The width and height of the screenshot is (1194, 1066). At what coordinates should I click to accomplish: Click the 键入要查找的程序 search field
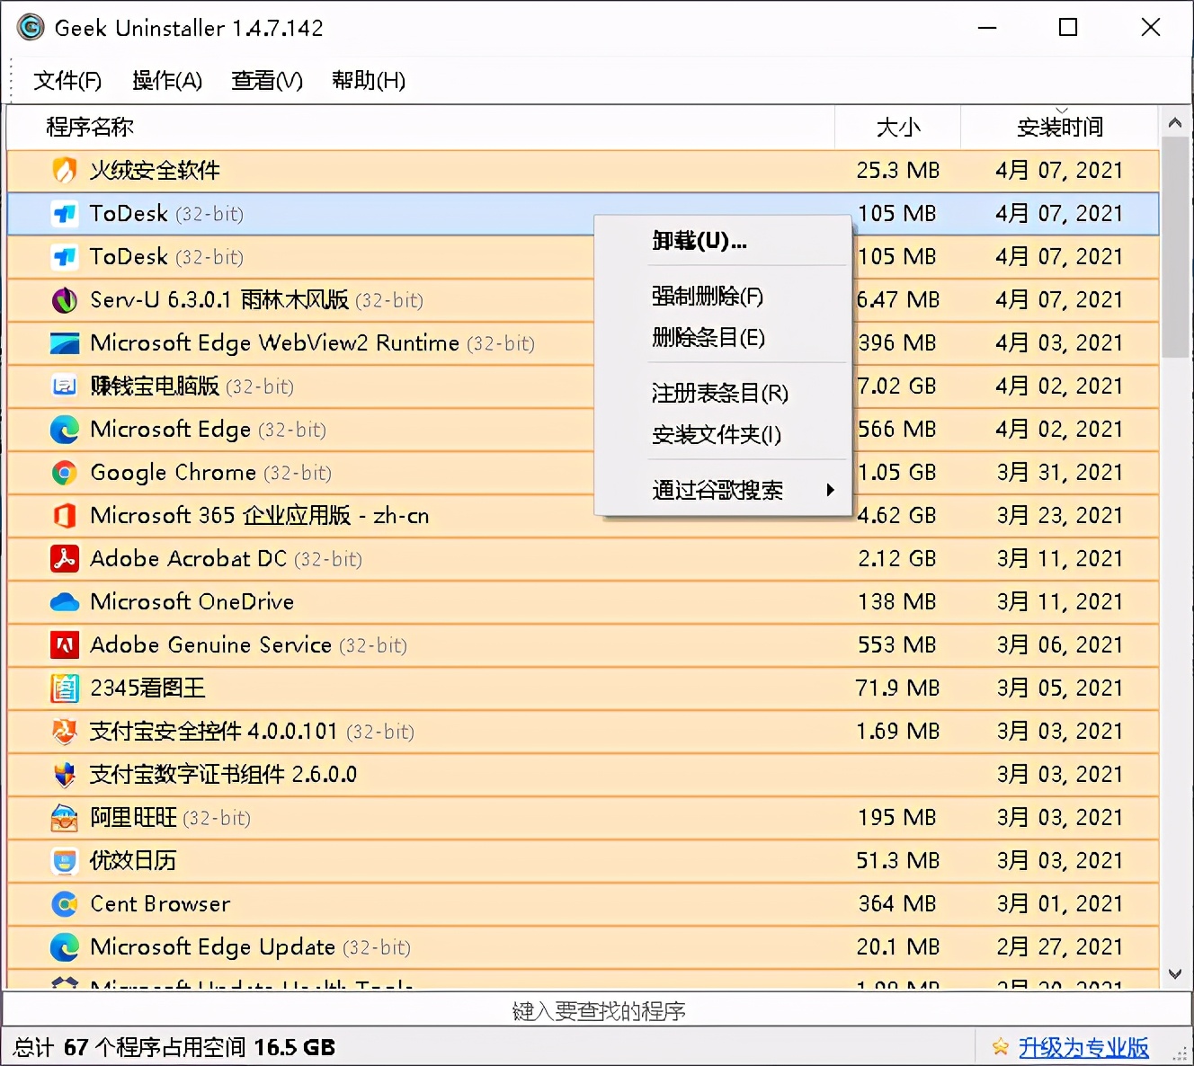click(597, 1011)
